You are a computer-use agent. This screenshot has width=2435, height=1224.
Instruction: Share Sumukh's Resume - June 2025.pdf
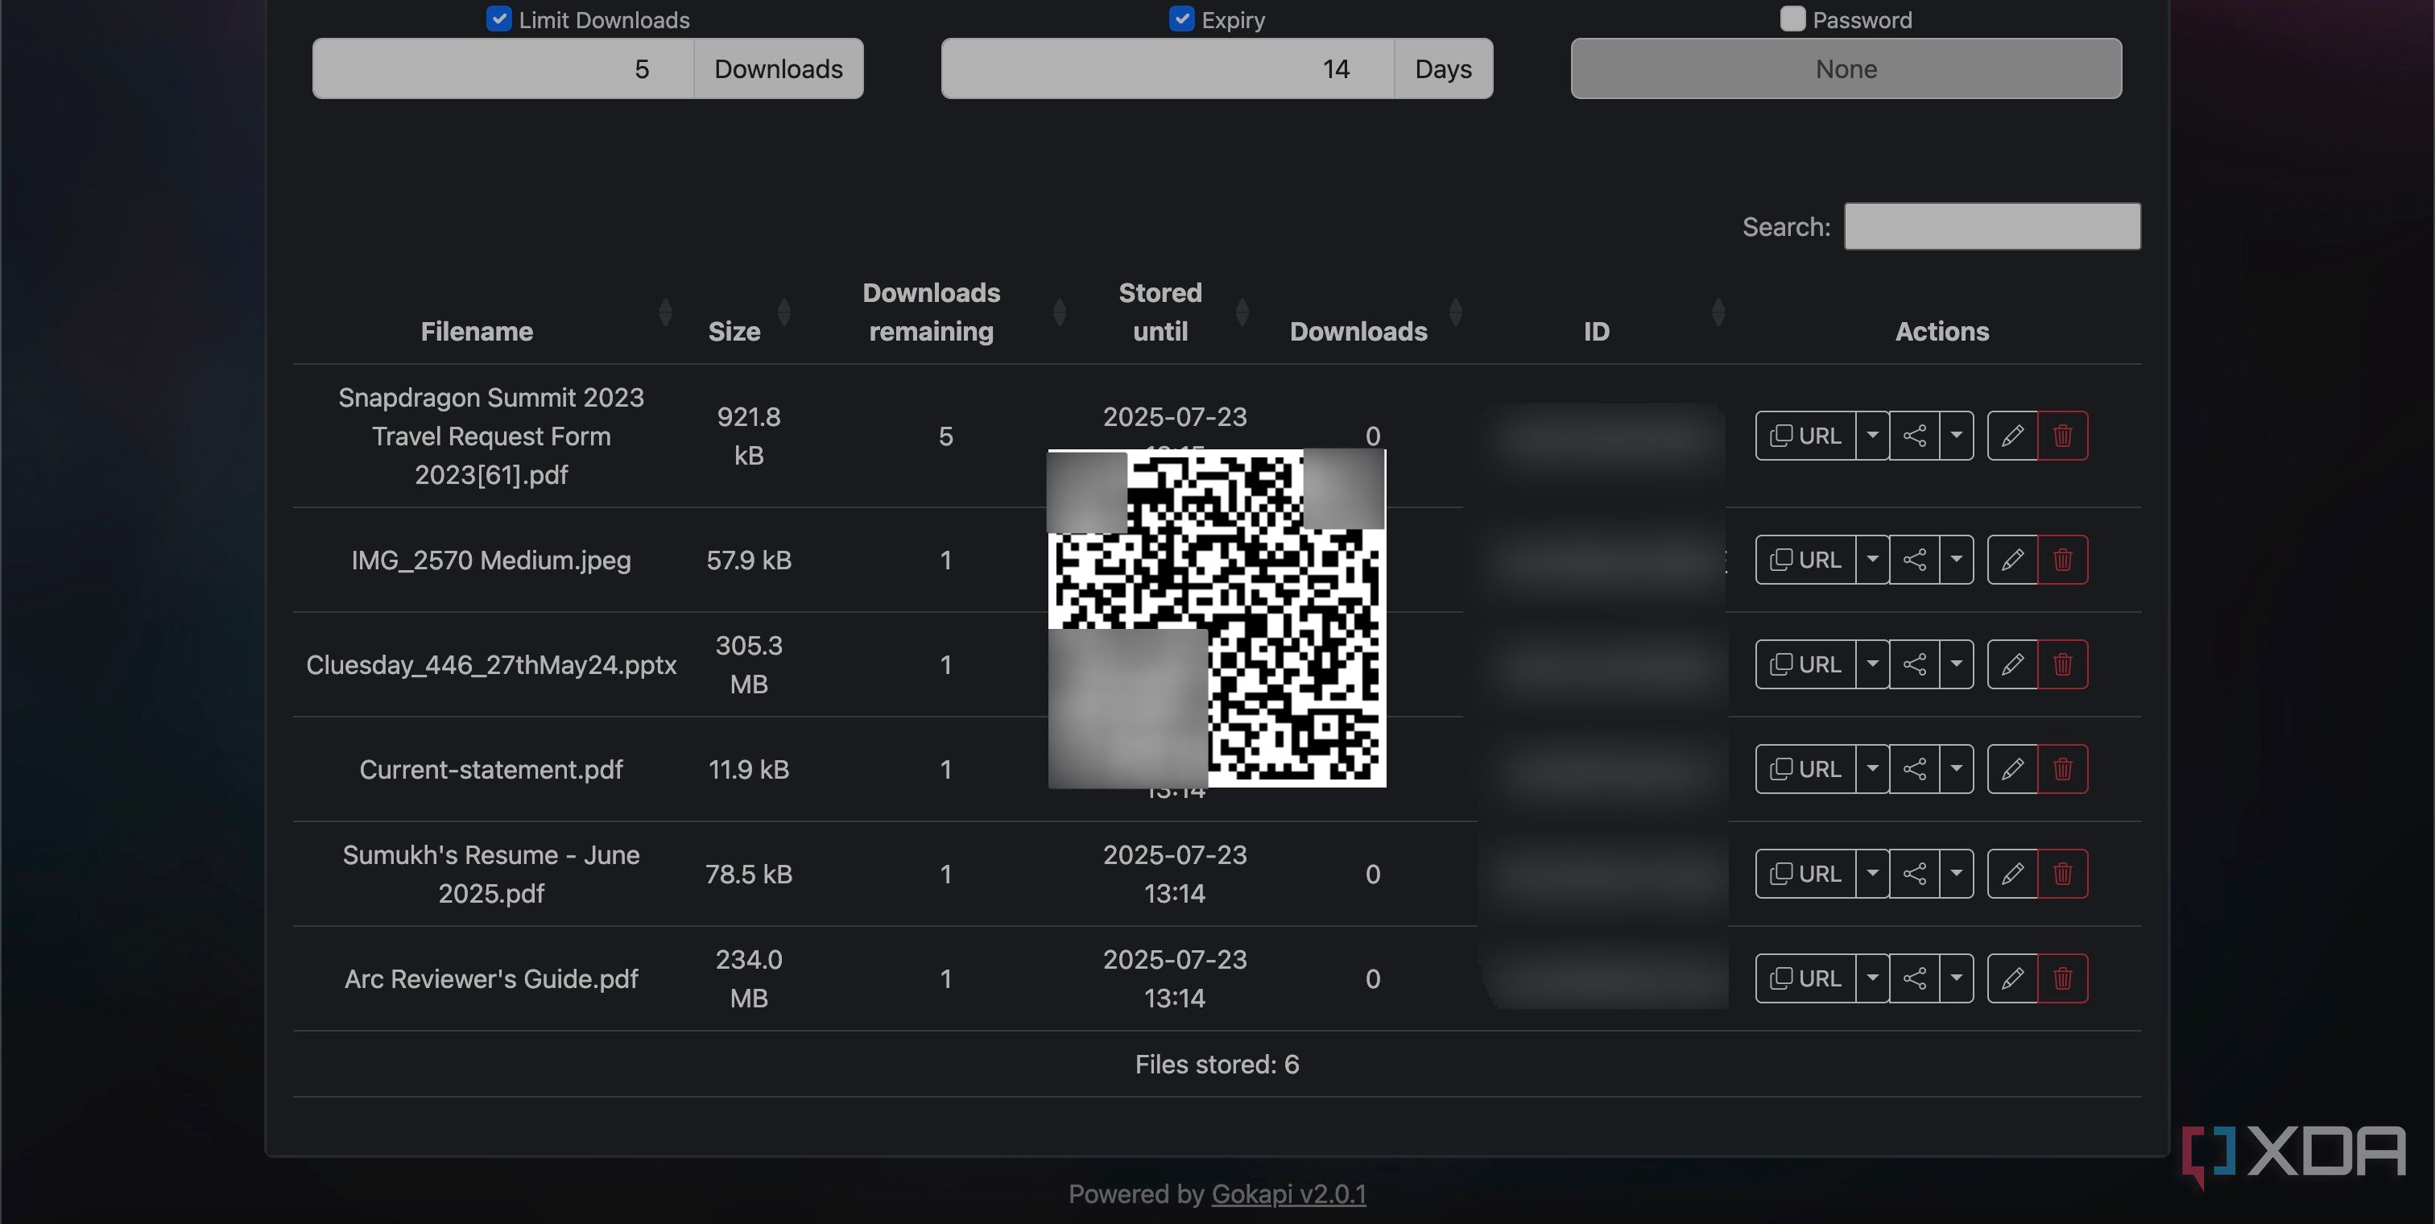click(1914, 874)
